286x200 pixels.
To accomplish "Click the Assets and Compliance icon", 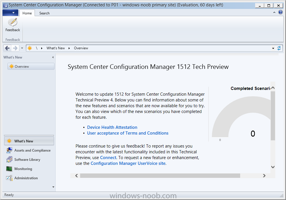I will [9, 150].
